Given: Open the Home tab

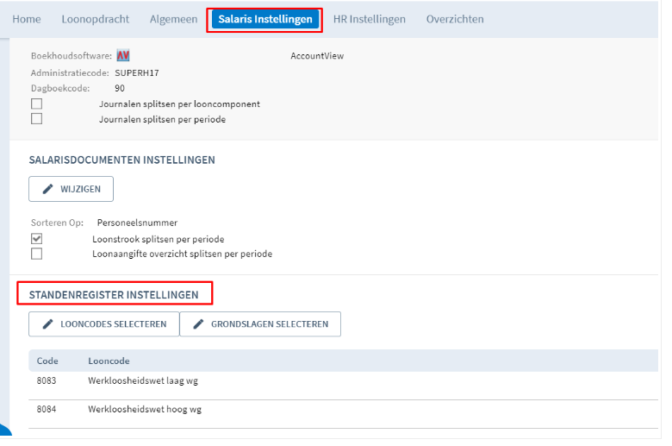Looking at the screenshot, I should pos(26,19).
